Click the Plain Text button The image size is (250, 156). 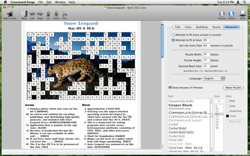(x=235, y=121)
